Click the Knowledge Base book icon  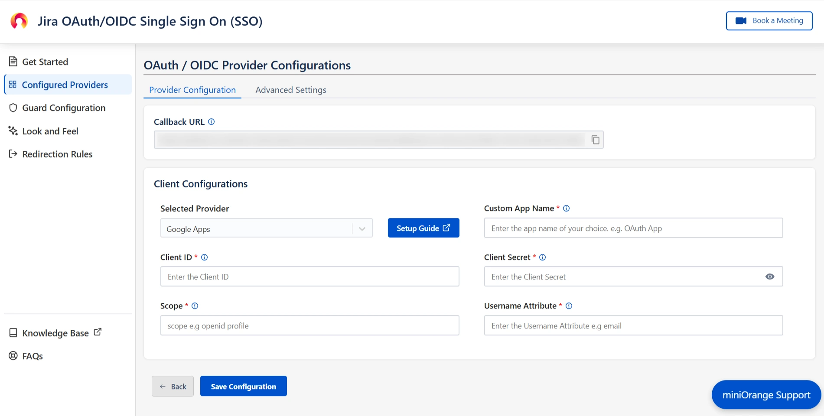click(x=13, y=333)
